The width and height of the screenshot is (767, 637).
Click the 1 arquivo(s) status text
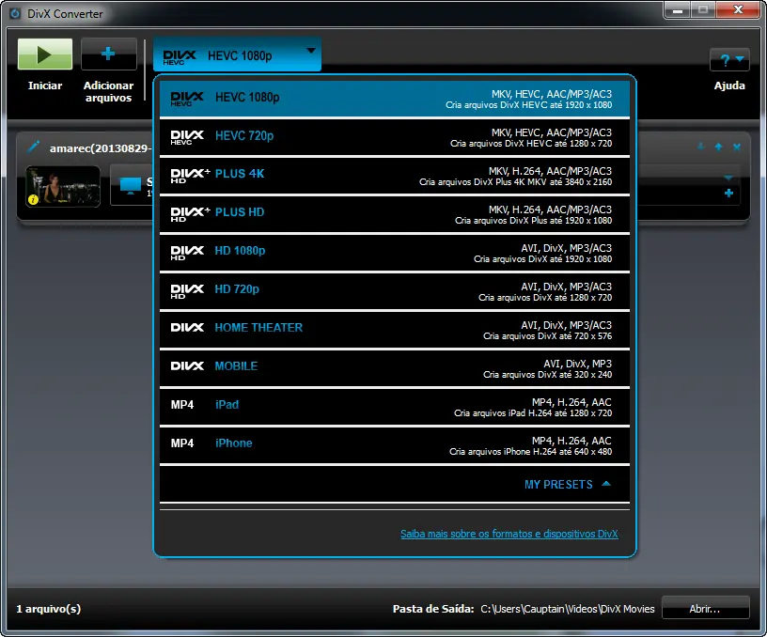pos(49,609)
